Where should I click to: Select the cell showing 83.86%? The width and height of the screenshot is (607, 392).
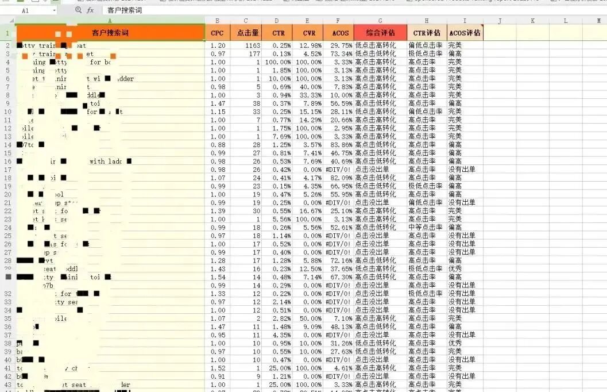338,145
